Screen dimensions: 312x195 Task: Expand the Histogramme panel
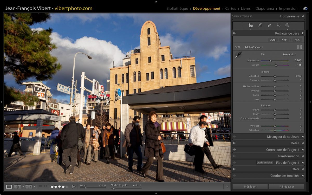302,16
